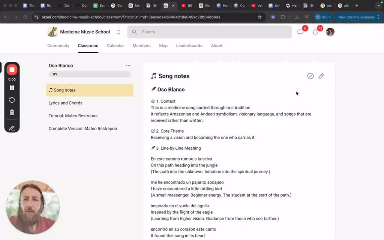Viewport: 384px width, 240px height.
Task: Open the Leaderboards section
Action: point(189,45)
